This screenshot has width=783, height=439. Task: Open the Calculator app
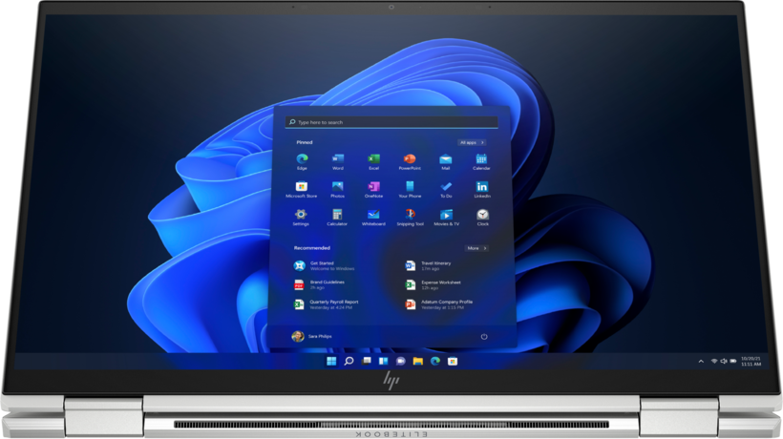337,215
